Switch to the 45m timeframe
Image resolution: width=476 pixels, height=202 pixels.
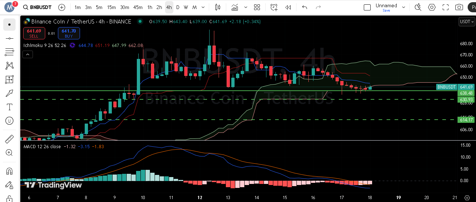tap(138, 7)
